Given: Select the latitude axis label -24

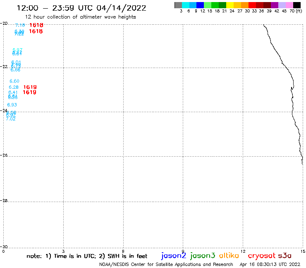Looking at the screenshot, I should point(4,110).
